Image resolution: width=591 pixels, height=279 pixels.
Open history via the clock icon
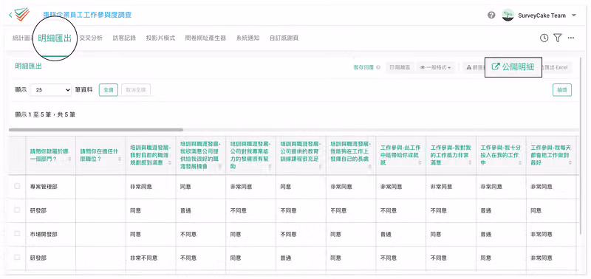(544, 38)
